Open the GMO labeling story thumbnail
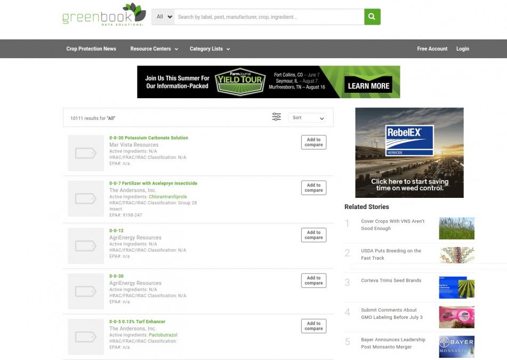507x360 pixels. click(456, 317)
